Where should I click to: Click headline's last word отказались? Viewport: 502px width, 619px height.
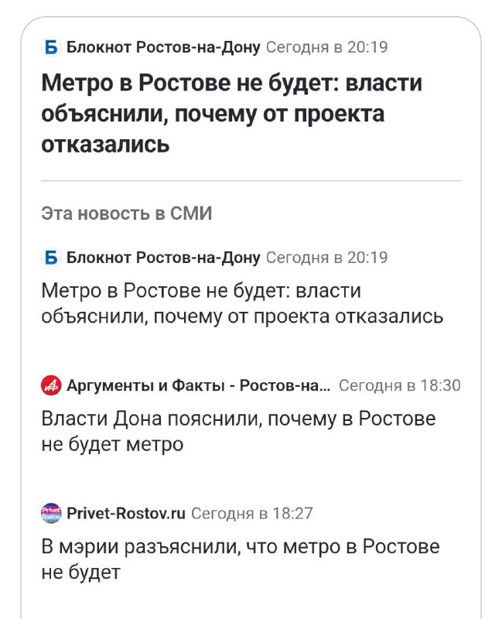pyautogui.click(x=105, y=144)
